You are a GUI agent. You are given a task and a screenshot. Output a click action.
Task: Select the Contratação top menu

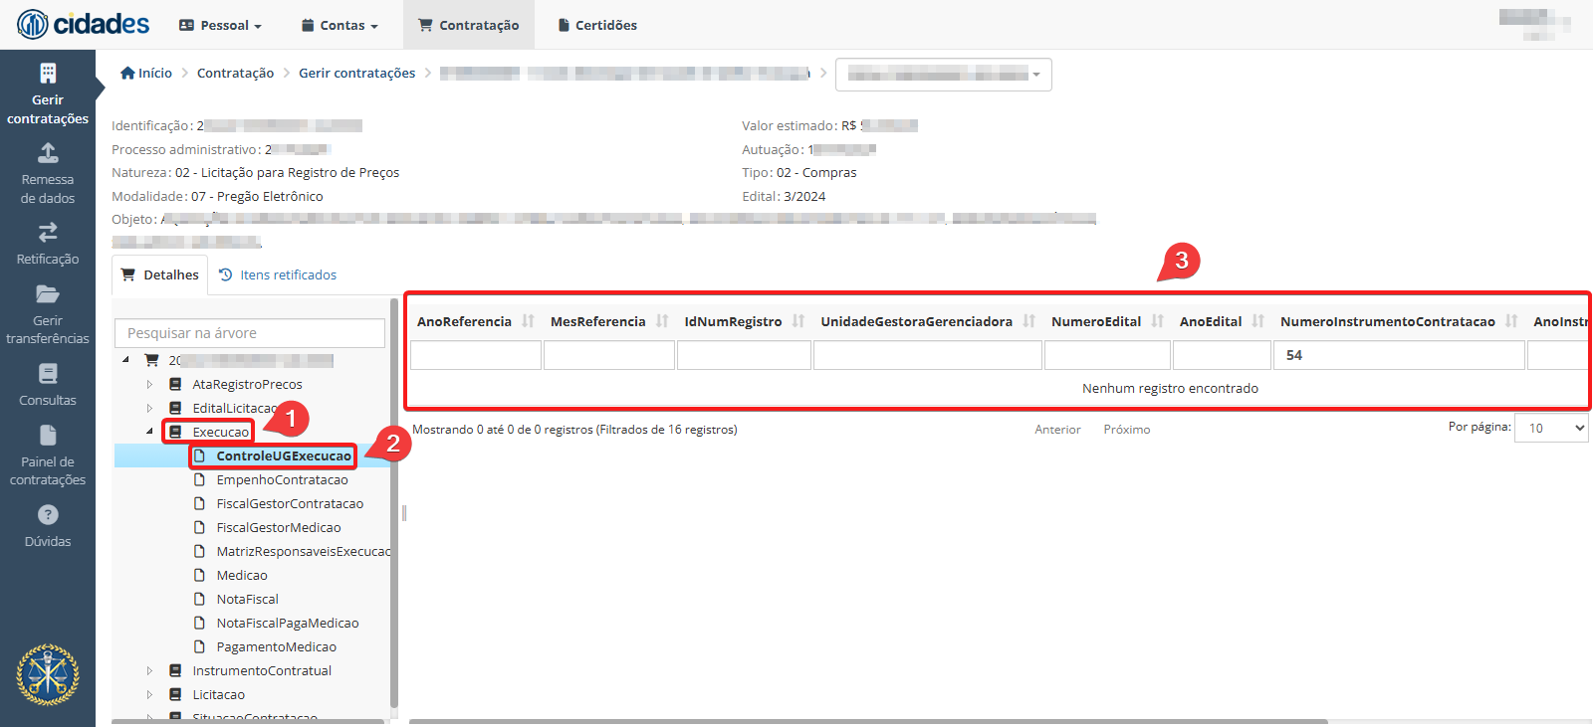(469, 25)
